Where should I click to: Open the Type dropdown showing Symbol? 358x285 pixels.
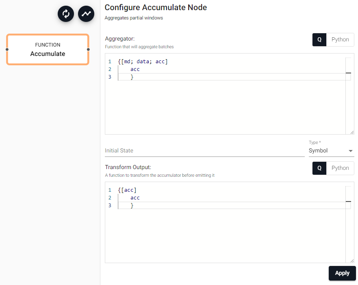(331, 150)
